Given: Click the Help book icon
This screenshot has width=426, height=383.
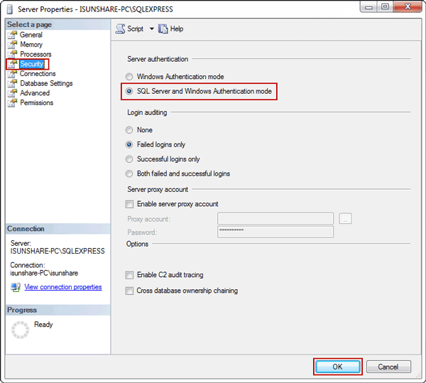Looking at the screenshot, I should tap(163, 29).
